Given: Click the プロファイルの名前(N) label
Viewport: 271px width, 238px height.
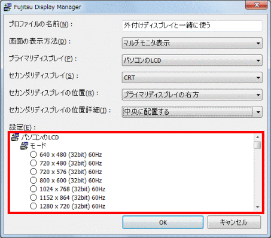Looking at the screenshot, I should [x=41, y=25].
